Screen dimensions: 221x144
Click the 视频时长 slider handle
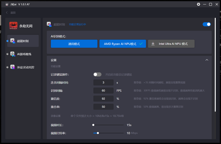[93, 125]
